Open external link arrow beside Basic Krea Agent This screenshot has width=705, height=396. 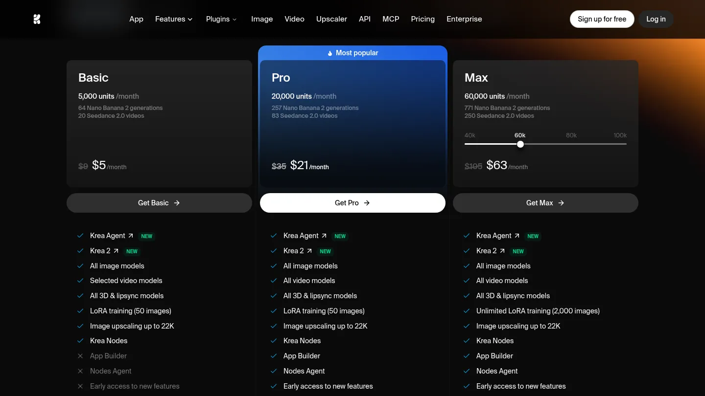pyautogui.click(x=131, y=236)
